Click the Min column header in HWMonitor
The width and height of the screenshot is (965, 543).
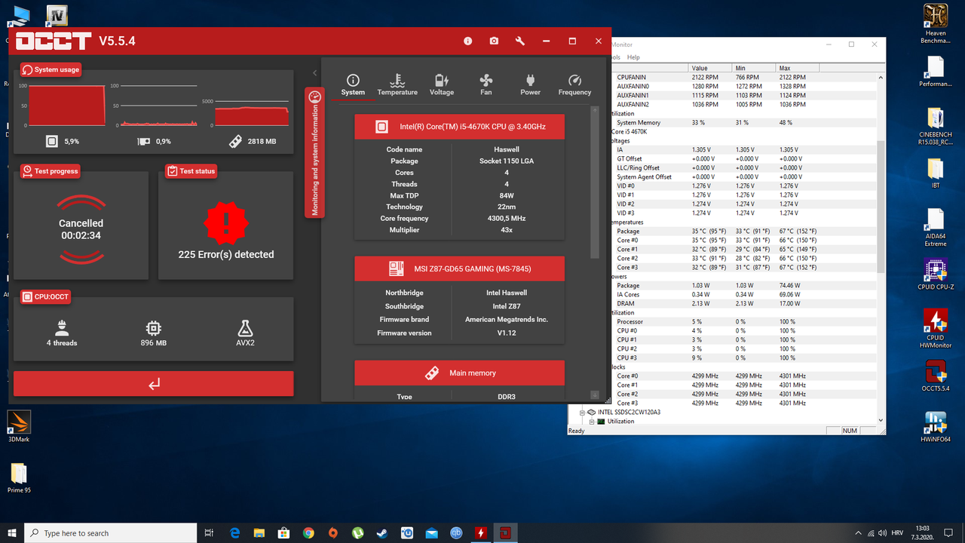754,68
